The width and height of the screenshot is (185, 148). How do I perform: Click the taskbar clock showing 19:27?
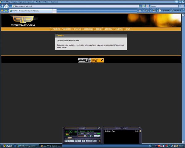pos(181,146)
